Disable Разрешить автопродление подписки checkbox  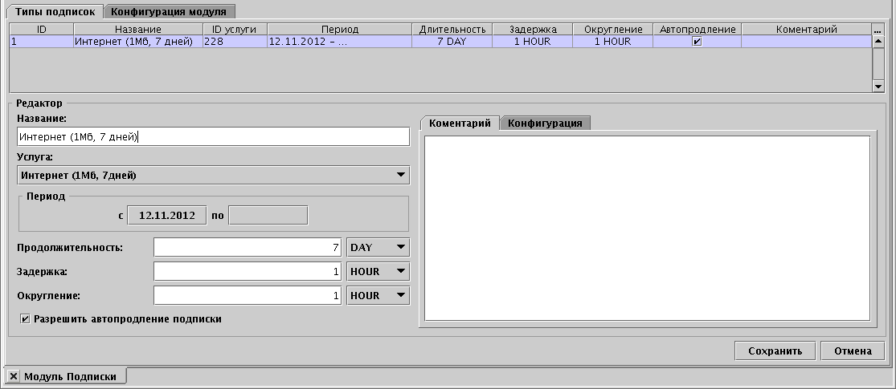tap(26, 319)
